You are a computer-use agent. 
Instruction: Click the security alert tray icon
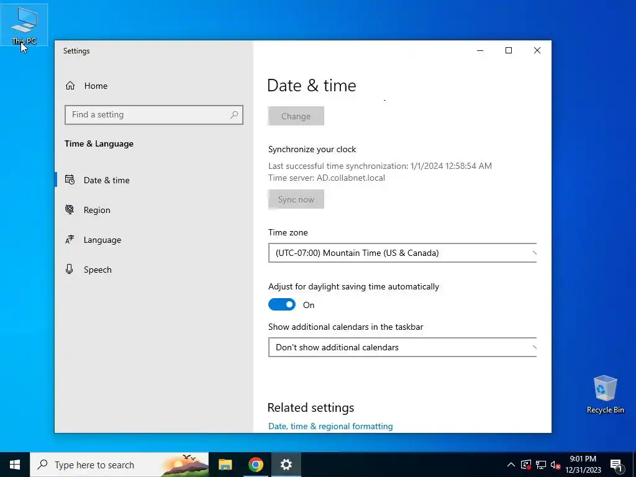(525, 465)
